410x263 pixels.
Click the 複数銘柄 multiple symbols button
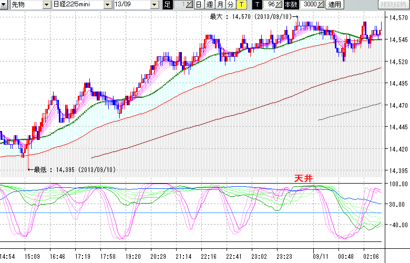[x=393, y=5]
